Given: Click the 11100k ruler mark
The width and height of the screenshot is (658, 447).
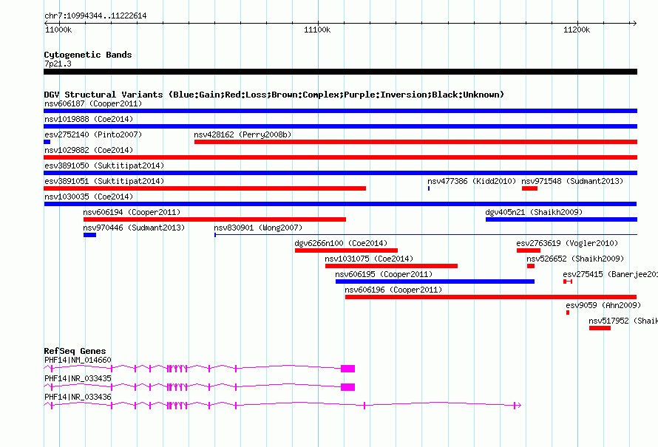Looking at the screenshot, I should pos(317,30).
